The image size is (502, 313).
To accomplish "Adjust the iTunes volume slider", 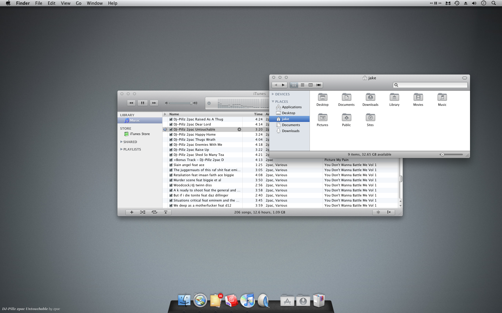I will point(180,103).
